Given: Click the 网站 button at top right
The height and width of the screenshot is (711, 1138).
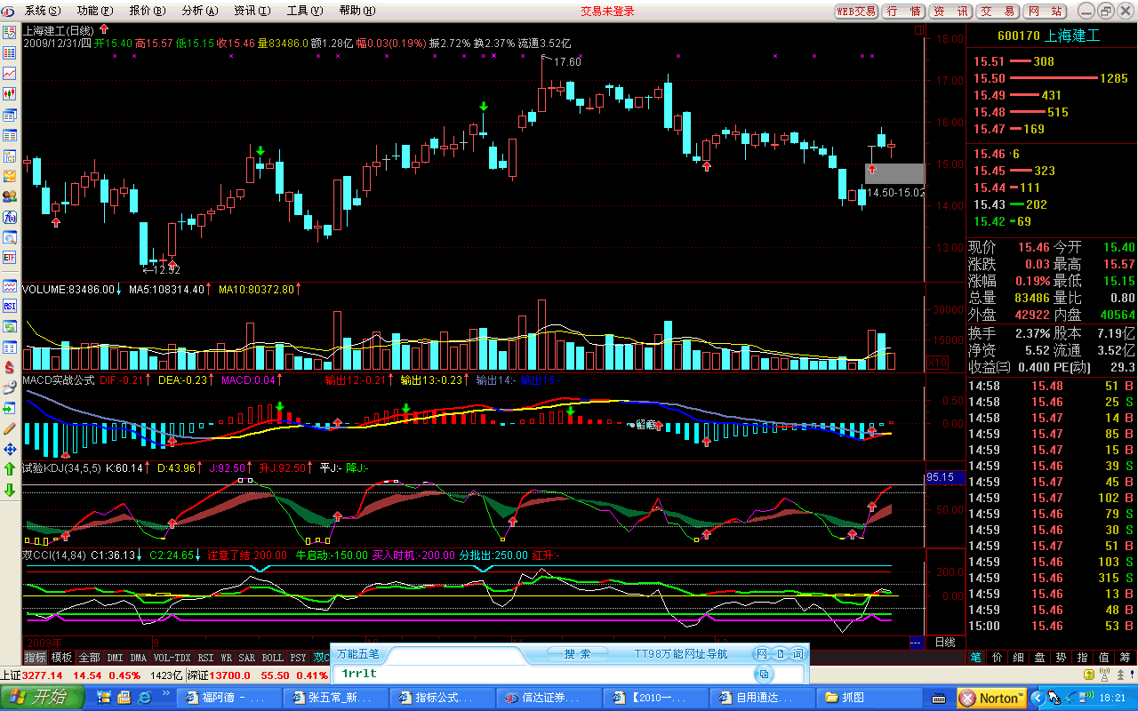Looking at the screenshot, I should pos(1045,11).
